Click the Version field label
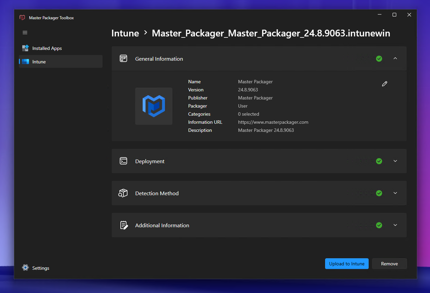Image resolution: width=430 pixels, height=293 pixels. [196, 90]
